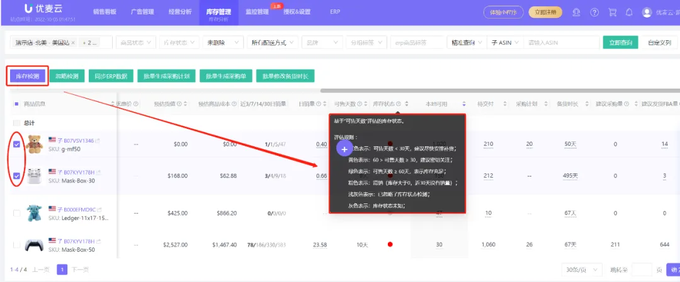
Task: Open external link icon beside B07VSV1346
Action: [x=98, y=141]
